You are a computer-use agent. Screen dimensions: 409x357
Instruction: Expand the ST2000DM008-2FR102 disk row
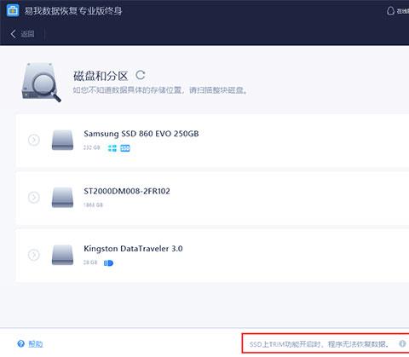[x=34, y=197]
